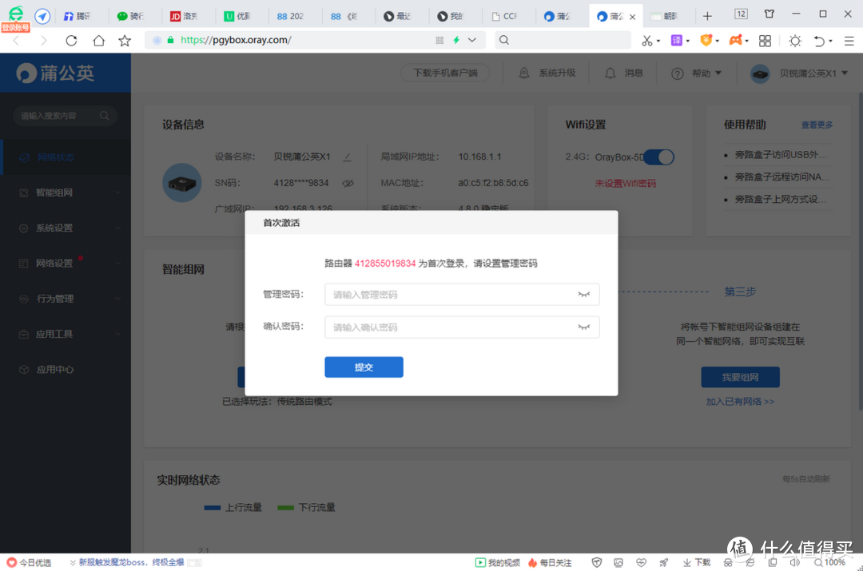The image size is (863, 571).
Task: Click the 加入已有网络 link
Action: pos(741,401)
